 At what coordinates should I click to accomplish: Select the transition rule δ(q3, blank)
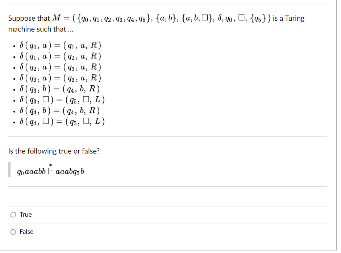(59, 99)
